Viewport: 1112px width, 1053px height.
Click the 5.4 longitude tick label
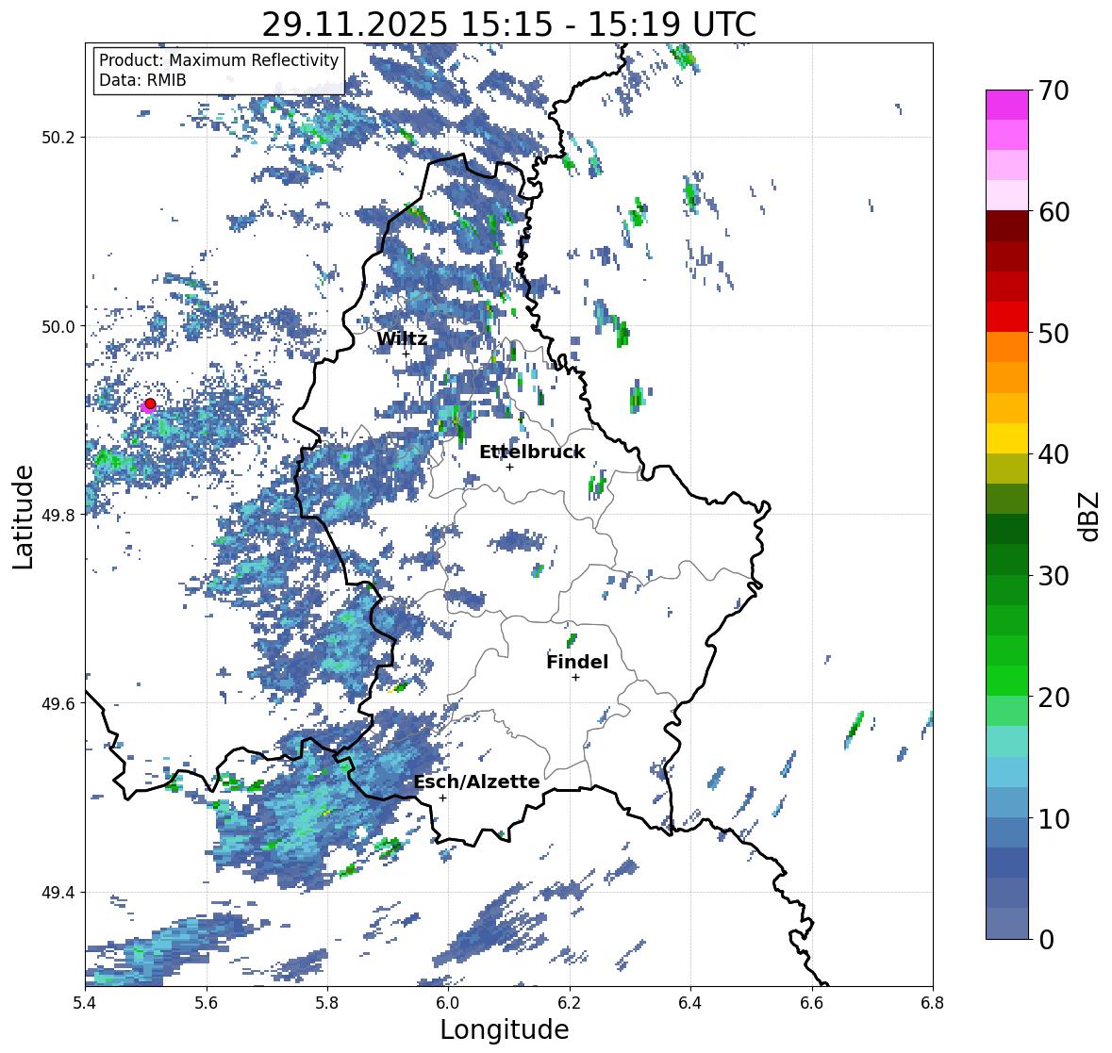click(x=85, y=1003)
